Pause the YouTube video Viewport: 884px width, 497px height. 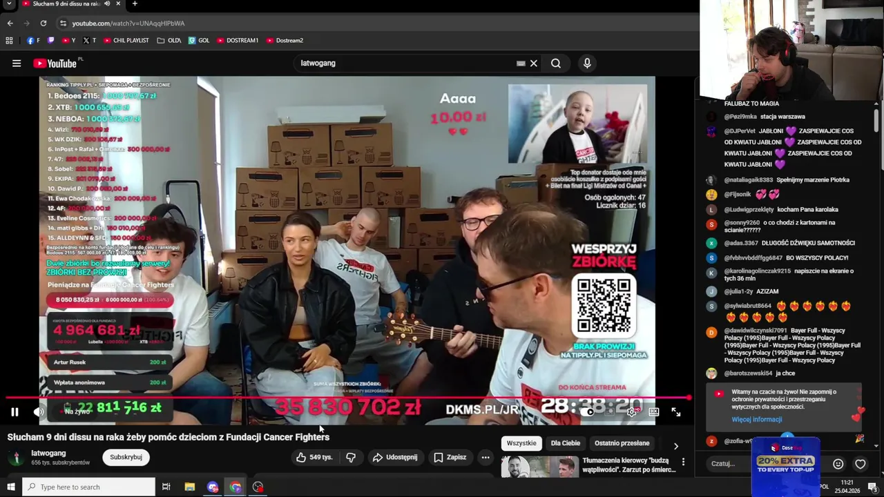[15, 412]
